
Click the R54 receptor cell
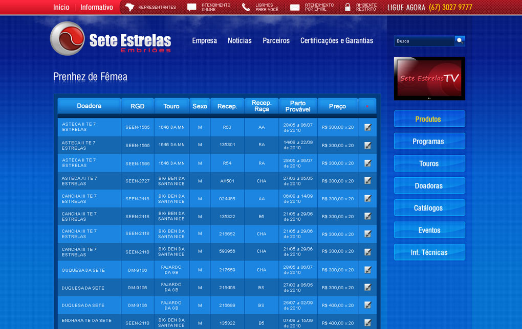pos(227,163)
